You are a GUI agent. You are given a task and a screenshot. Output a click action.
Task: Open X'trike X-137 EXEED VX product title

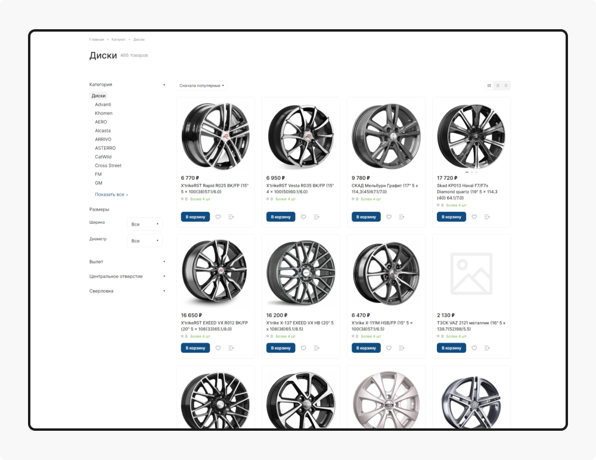[300, 326]
